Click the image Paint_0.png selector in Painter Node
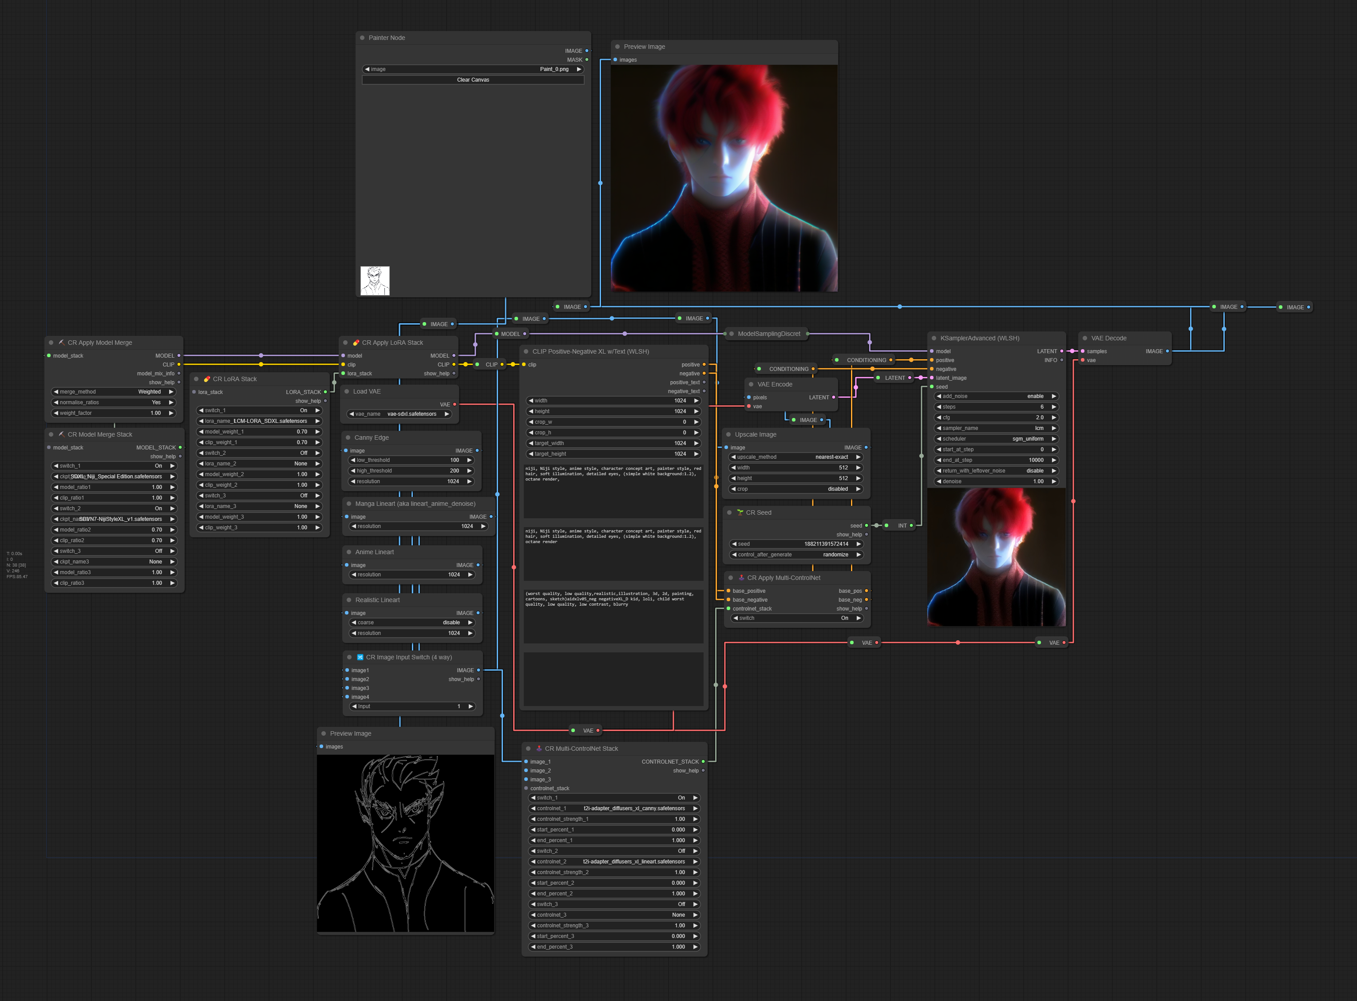Viewport: 1357px width, 1001px height. tap(473, 69)
